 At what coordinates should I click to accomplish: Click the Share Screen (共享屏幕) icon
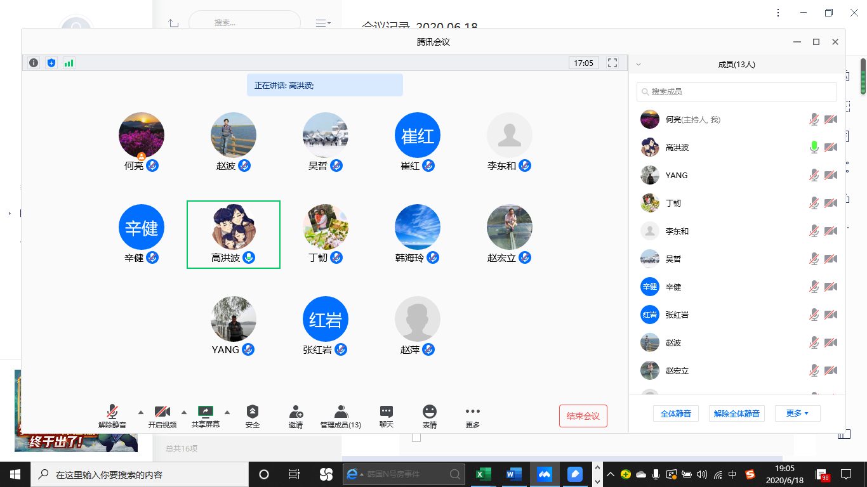coord(206,412)
